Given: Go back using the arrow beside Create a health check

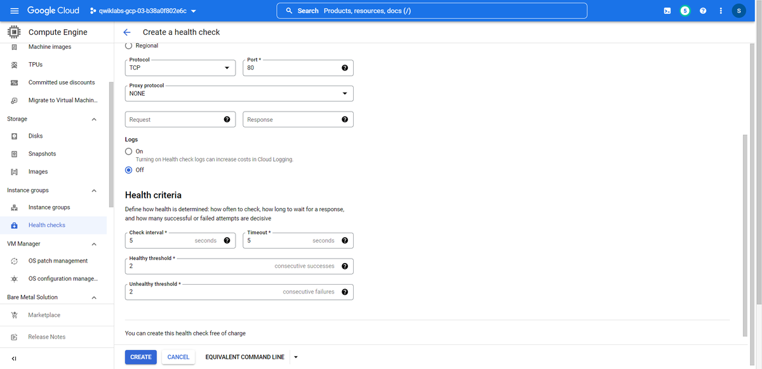Looking at the screenshot, I should pos(126,32).
